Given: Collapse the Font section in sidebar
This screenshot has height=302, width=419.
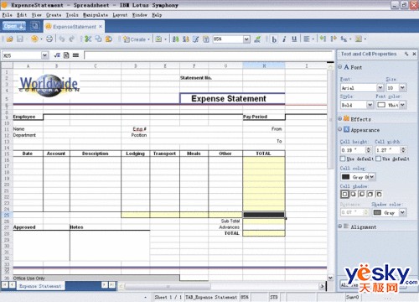Looking at the screenshot, I should click(x=340, y=67).
